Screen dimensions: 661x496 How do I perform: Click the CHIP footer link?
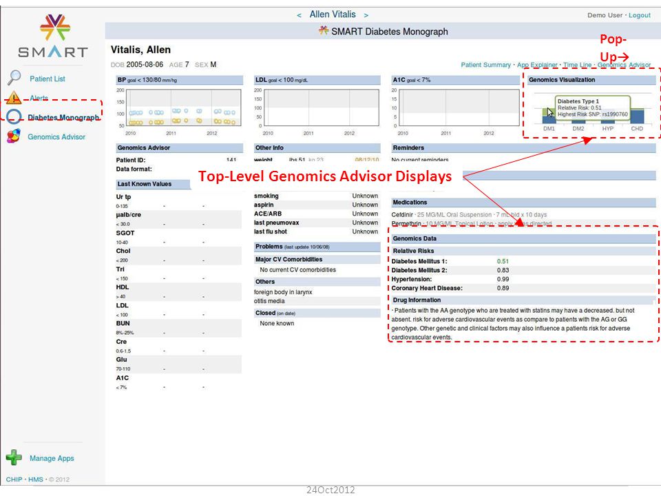point(14,479)
